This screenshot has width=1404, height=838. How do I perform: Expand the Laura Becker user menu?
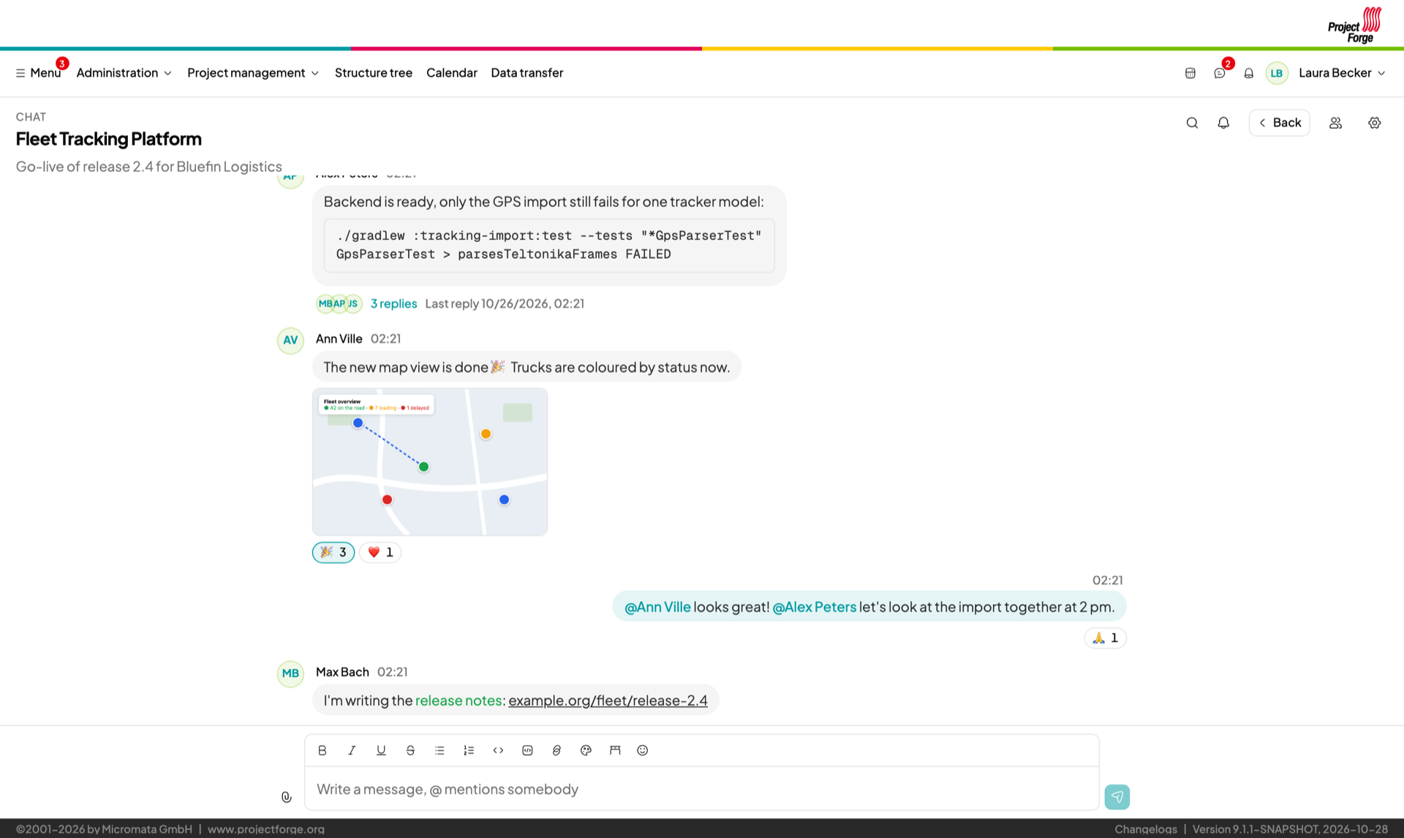(x=1342, y=73)
